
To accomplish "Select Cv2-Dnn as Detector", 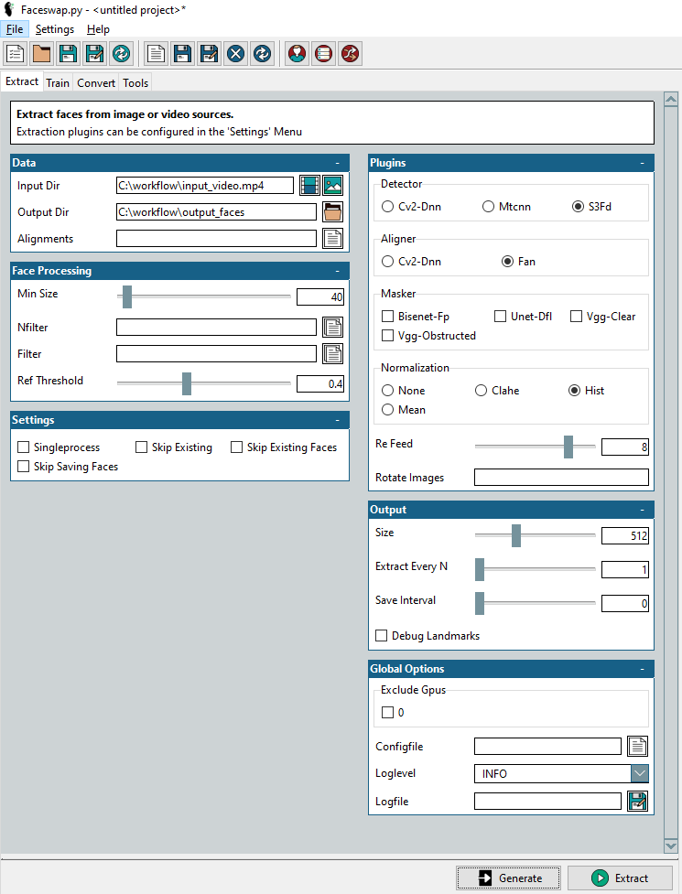I will (x=388, y=207).
